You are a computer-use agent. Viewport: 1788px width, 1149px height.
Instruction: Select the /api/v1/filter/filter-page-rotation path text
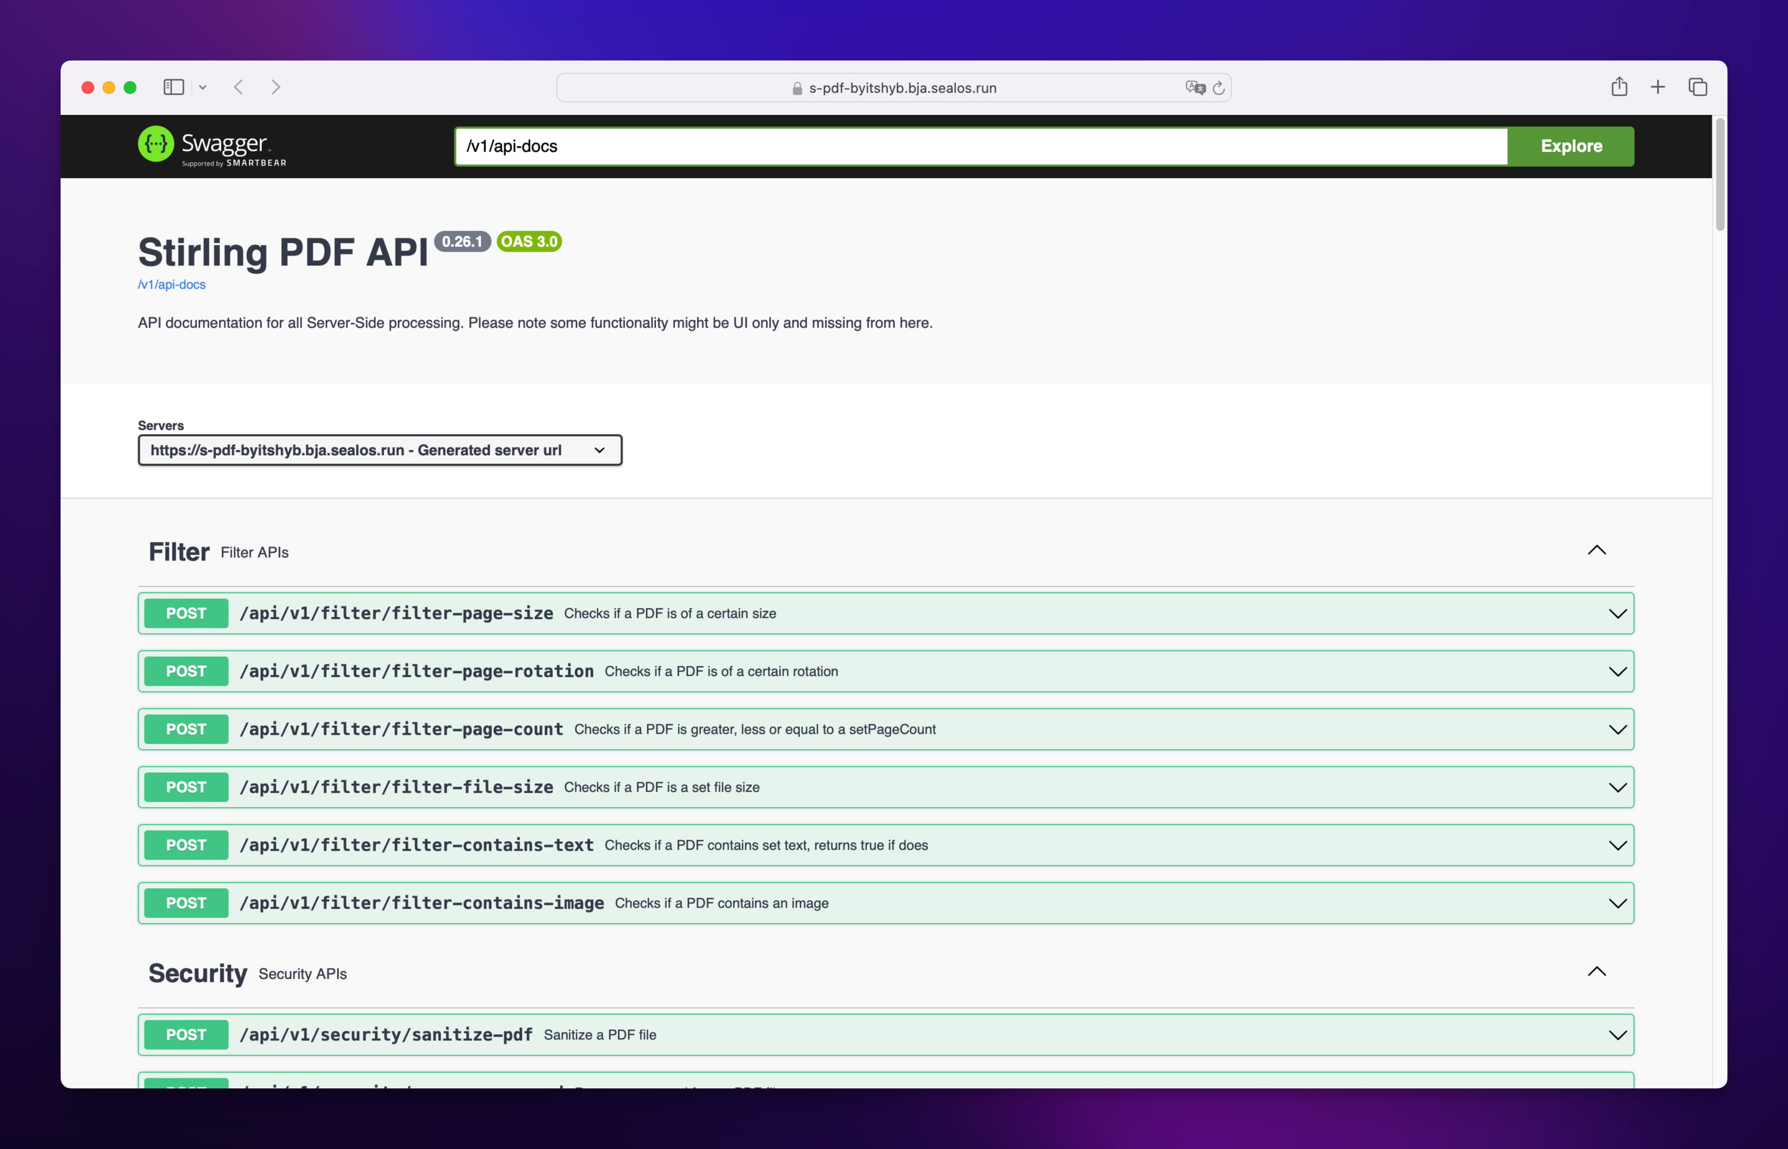tap(416, 672)
